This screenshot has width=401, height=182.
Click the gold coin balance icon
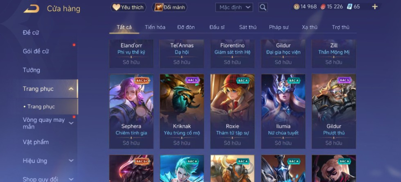tap(296, 7)
